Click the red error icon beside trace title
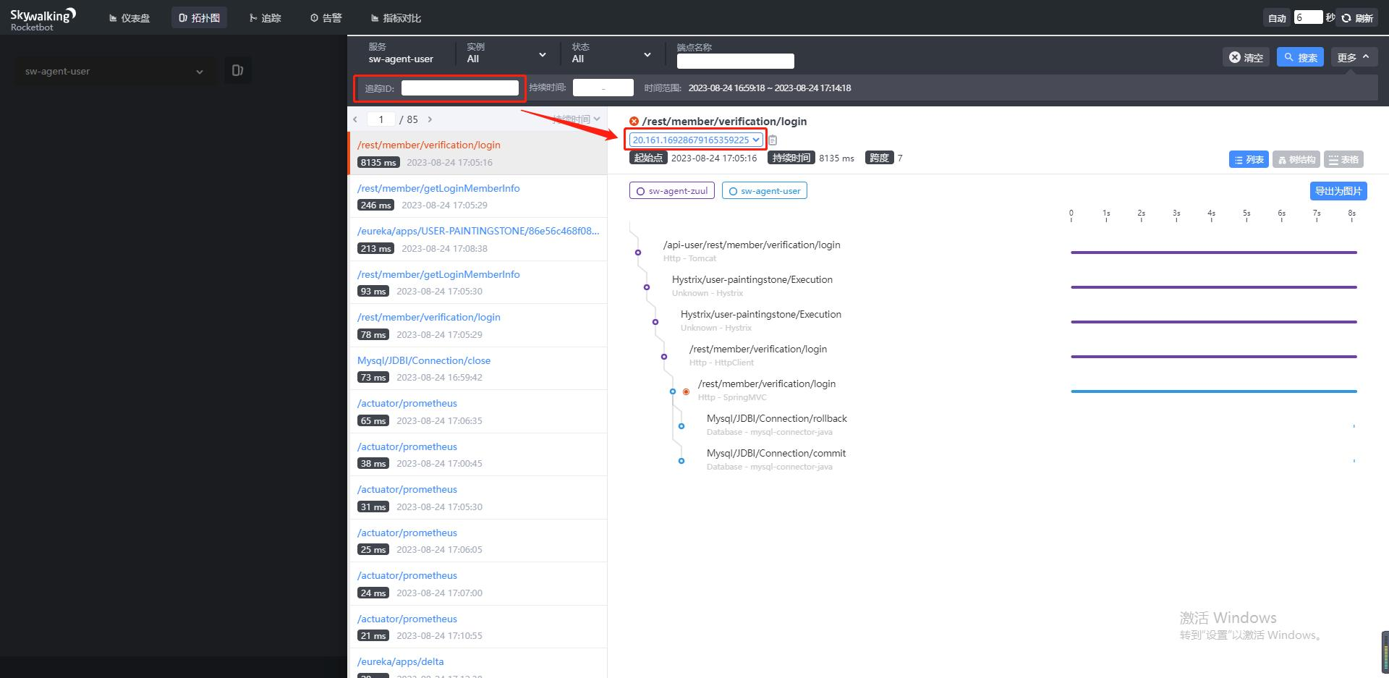Screen dimensions: 1389x678 click(x=634, y=122)
